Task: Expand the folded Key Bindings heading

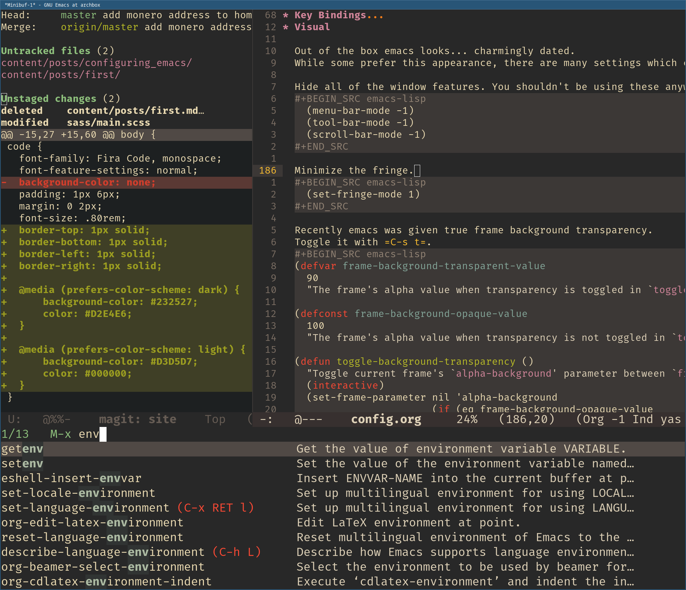Action: [x=338, y=15]
